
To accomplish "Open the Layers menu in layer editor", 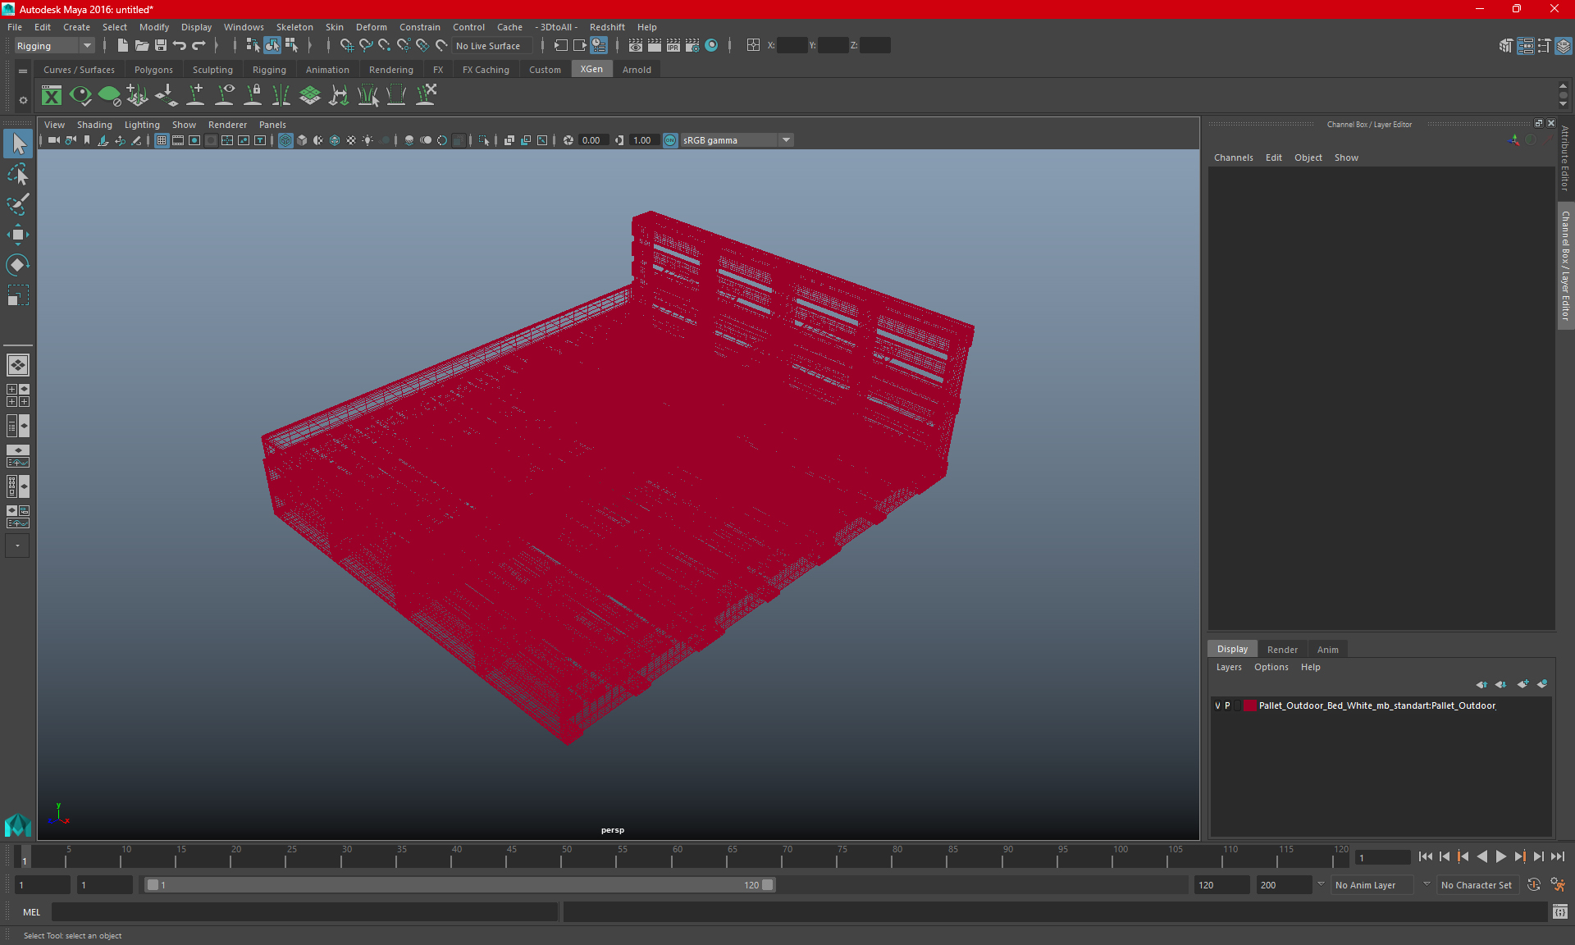I will coord(1229,667).
